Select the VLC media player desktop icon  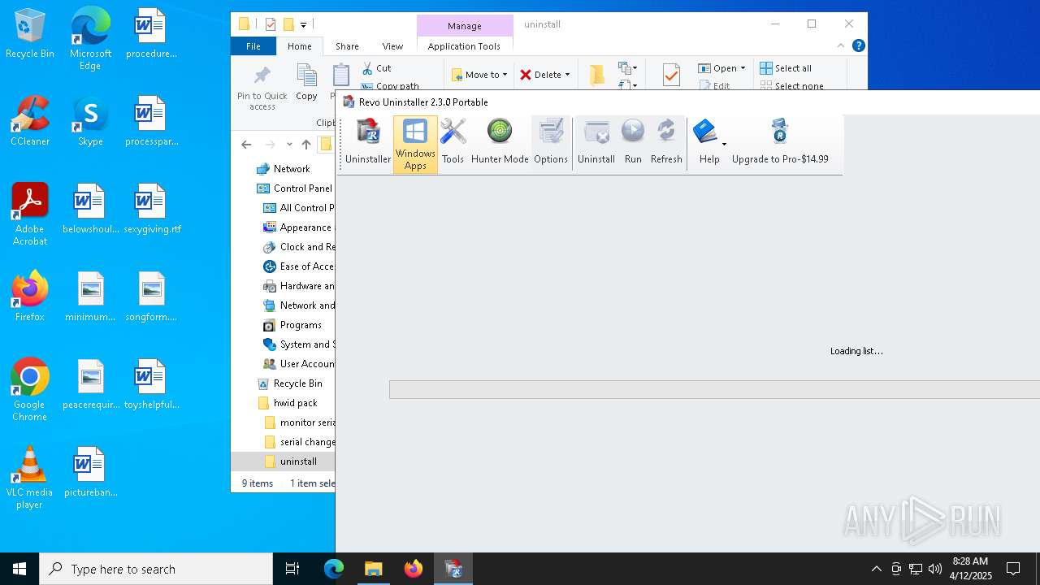(30, 478)
